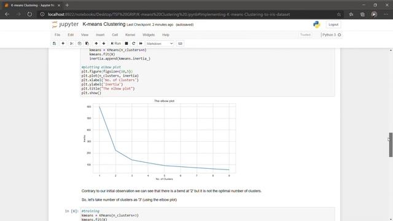The image size is (393, 221).
Task: Click the Python 3 kernel indicator circle
Action: [340, 35]
